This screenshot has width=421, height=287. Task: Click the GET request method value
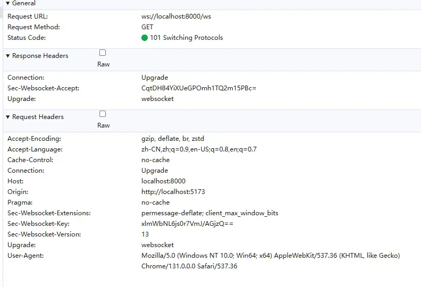coord(147,27)
